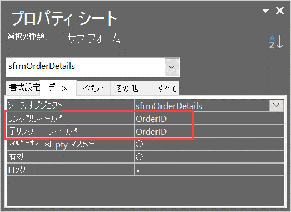Open the property sheet options menu triangle

[x=266, y=11]
